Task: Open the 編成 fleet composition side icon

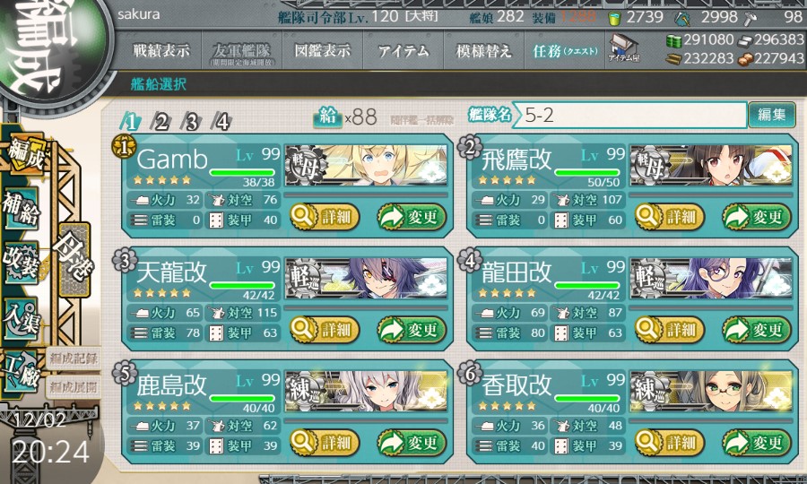Action: [24, 155]
